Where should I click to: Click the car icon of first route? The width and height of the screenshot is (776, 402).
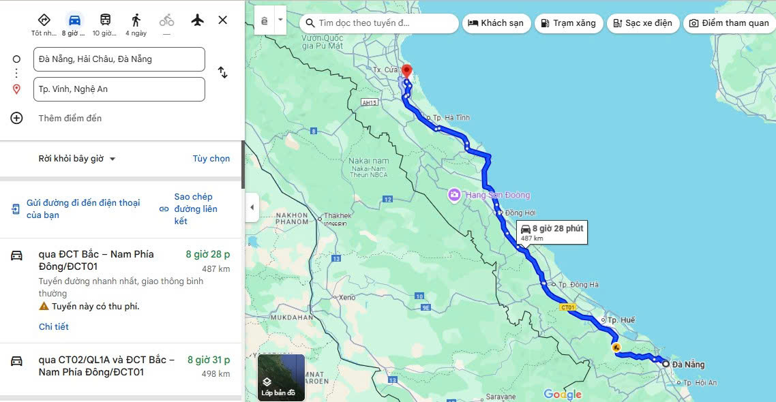(x=17, y=256)
